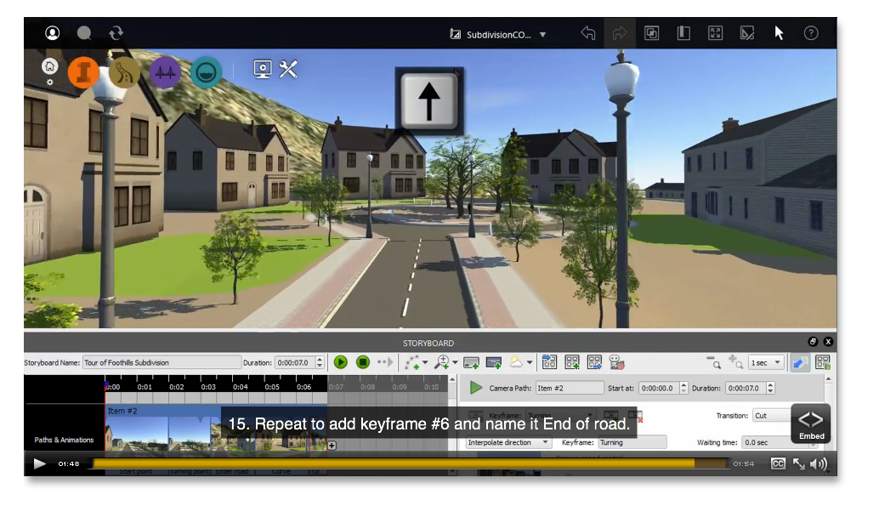Image resolution: width=879 pixels, height=523 pixels.
Task: Open the Interpolate direction dropdown
Action: coord(508,442)
